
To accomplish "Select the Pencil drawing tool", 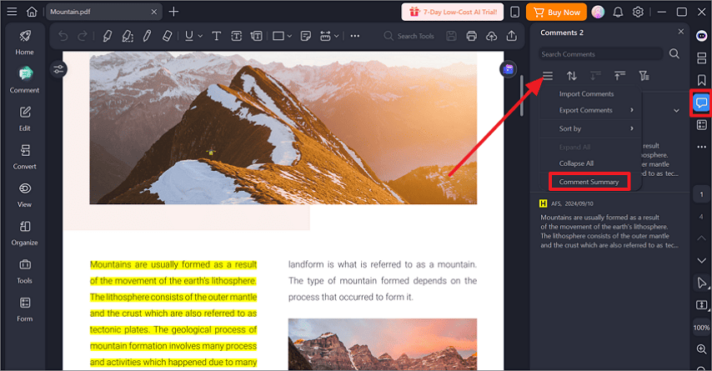I will 147,36.
